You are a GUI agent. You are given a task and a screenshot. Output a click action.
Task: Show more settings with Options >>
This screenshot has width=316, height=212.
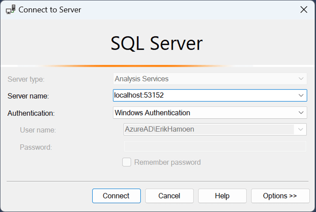coord(280,196)
